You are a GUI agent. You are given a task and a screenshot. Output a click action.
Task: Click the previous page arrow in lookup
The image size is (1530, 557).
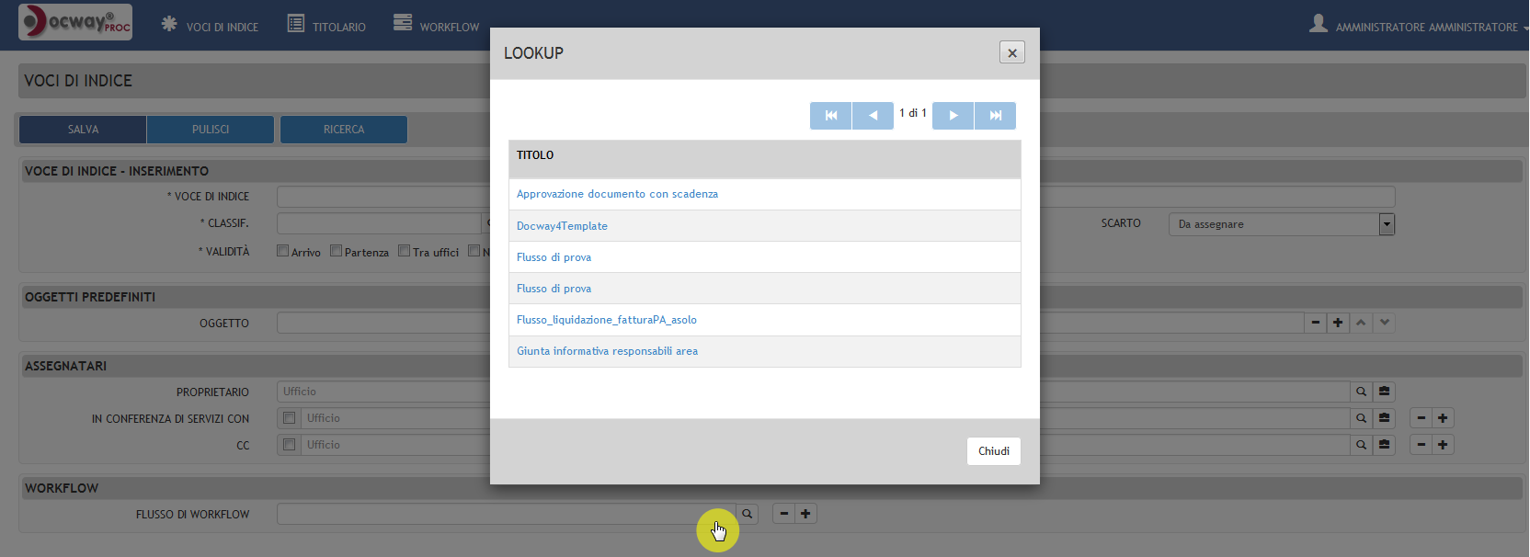coord(873,116)
